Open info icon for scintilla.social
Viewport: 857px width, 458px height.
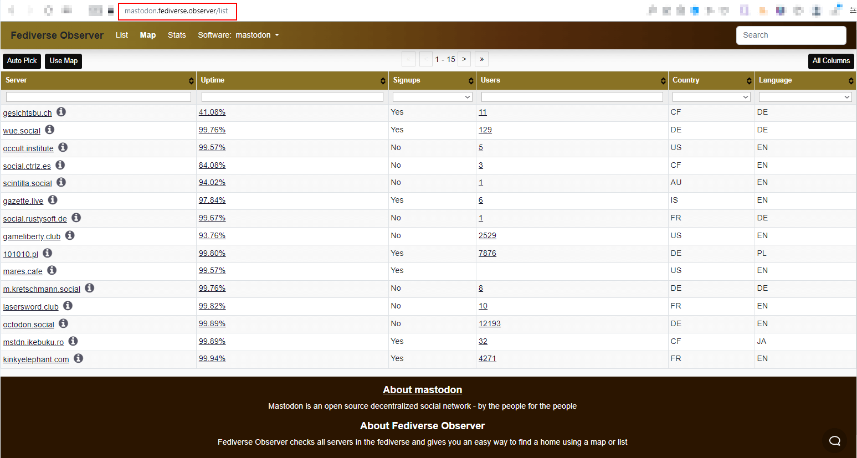[61, 182]
